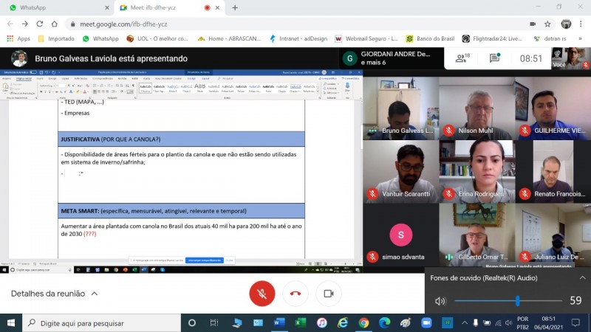The height and width of the screenshot is (332, 591).
Task: Open Excel from the Windows taskbar
Action: (x=301, y=323)
